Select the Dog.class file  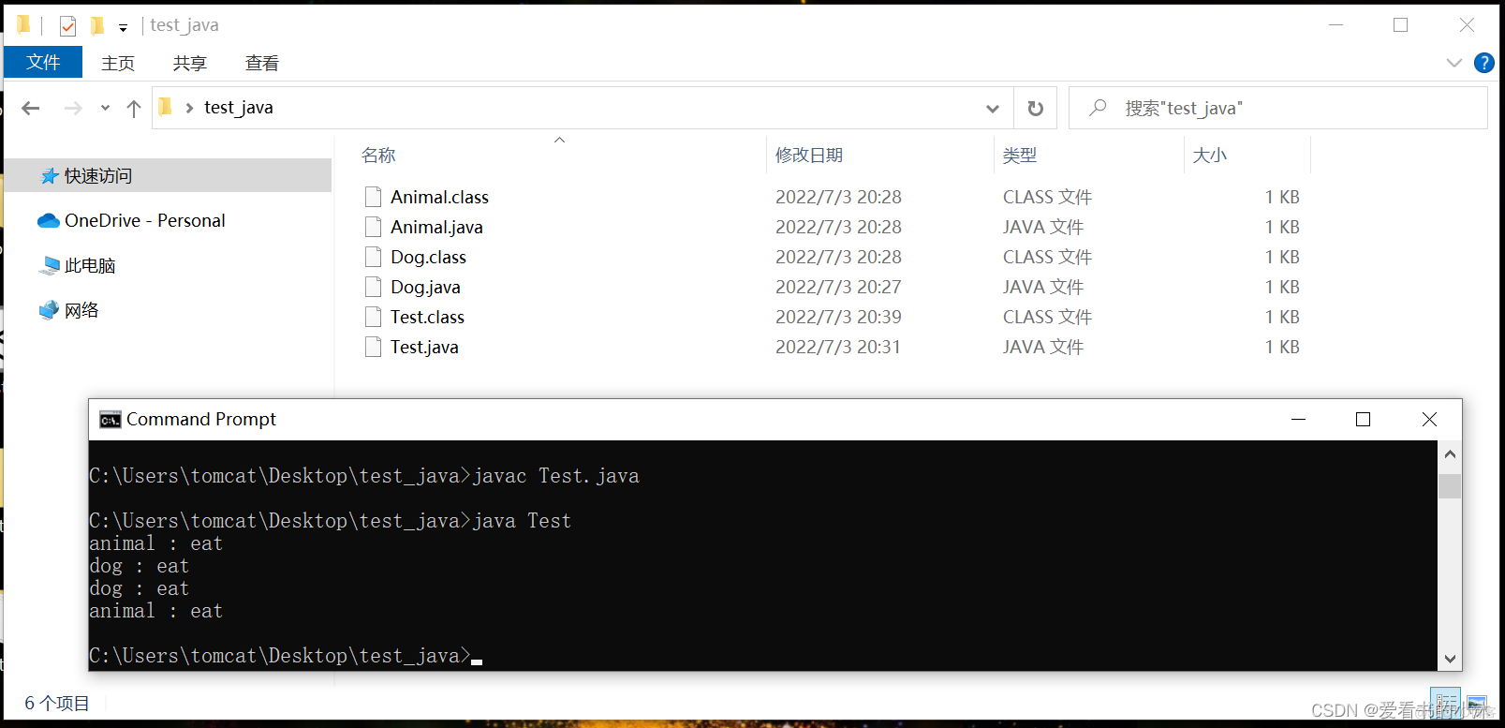pos(428,258)
